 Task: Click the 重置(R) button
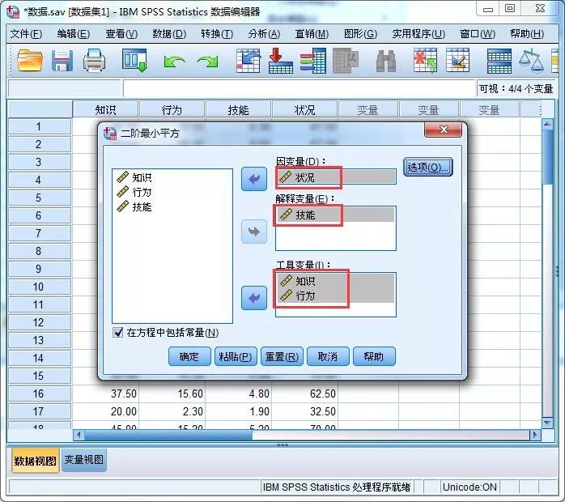(282, 356)
